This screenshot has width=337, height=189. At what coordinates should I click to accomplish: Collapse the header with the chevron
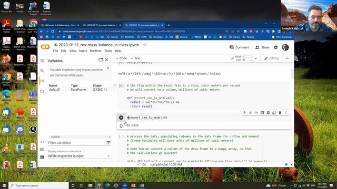287,58
